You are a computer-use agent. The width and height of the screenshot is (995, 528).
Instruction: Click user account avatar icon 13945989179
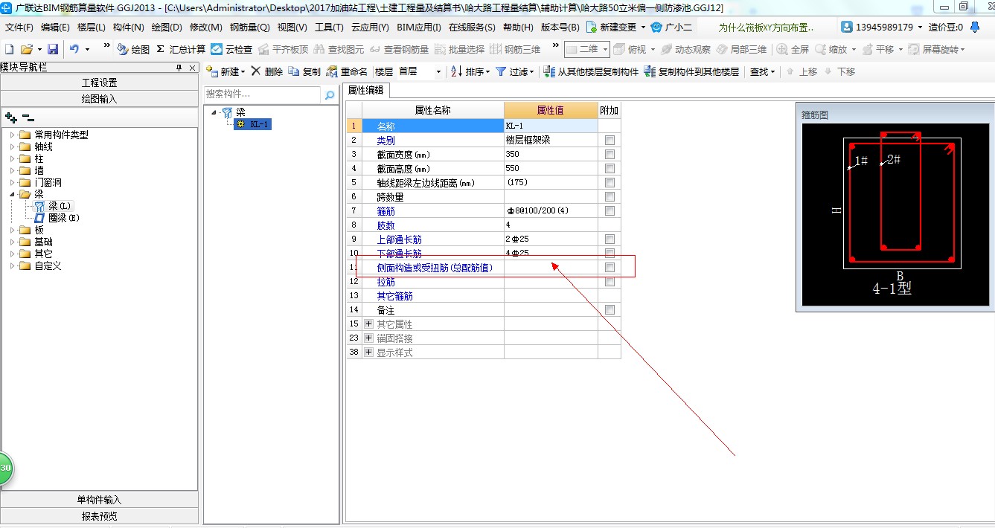848,27
